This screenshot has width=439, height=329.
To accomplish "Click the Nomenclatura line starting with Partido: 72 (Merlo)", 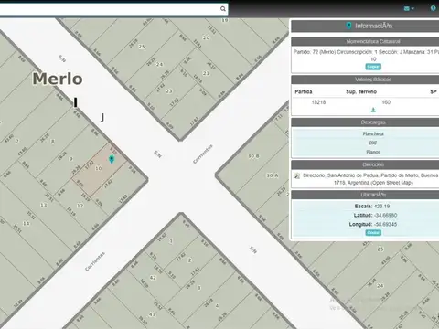I will click(366, 52).
